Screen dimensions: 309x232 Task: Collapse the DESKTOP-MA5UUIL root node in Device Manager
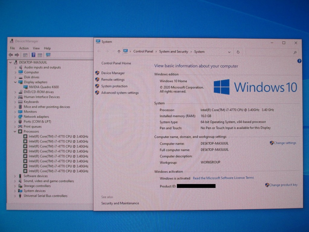(11, 62)
